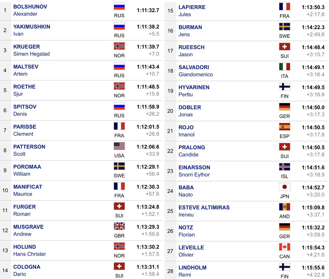
Task: Click the Iceland flag beside Einarsson
Action: [x=285, y=167]
